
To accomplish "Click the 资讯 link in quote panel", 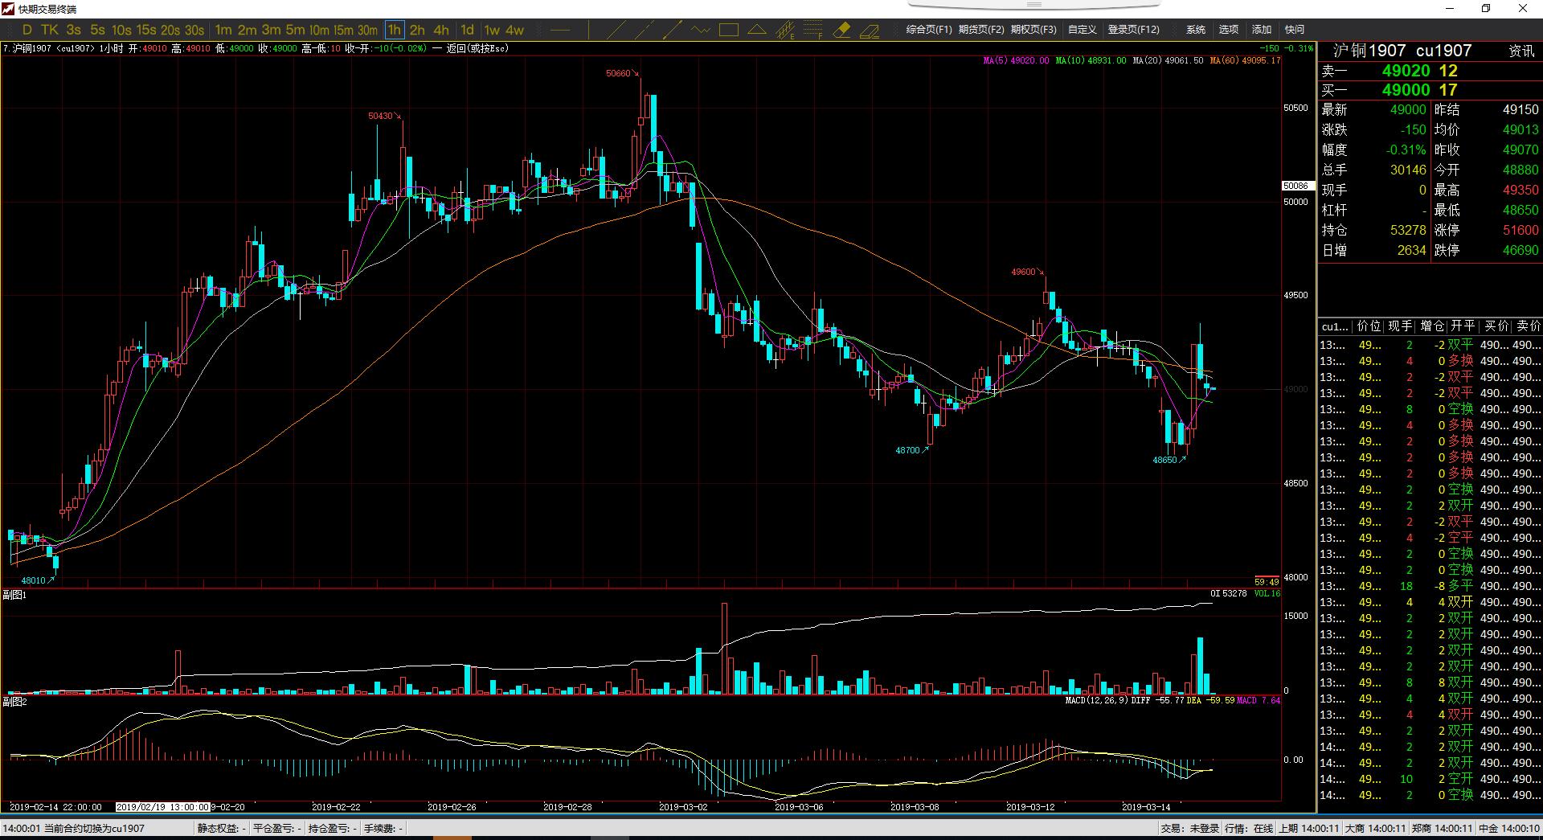I will [x=1521, y=51].
